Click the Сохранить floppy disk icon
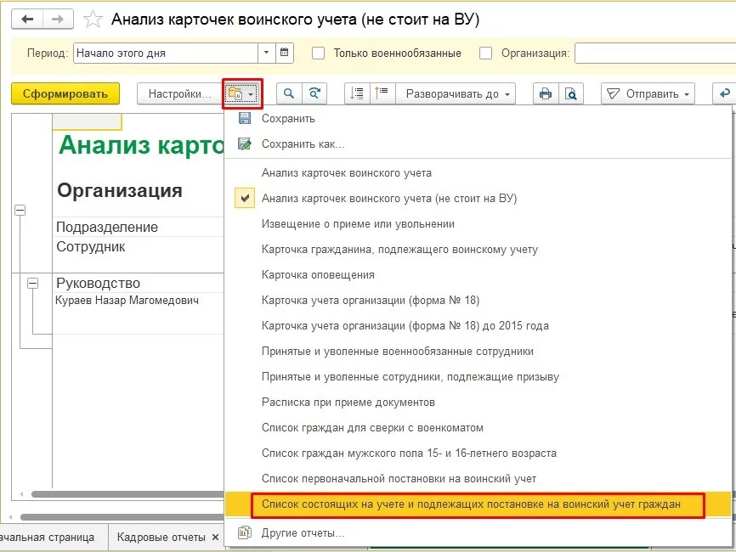Screen dimensions: 736x552 245,118
